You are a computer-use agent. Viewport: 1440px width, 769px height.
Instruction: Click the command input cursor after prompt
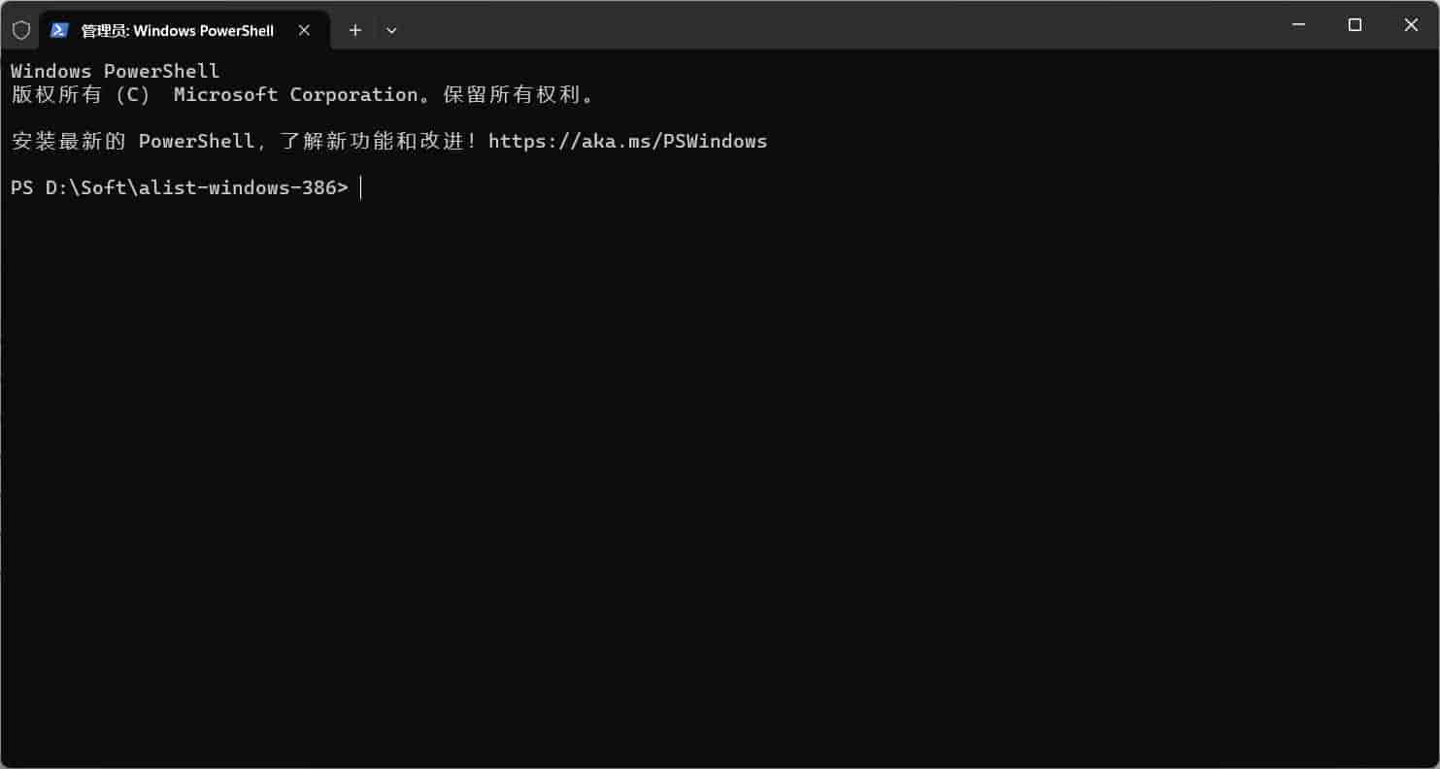pyautogui.click(x=361, y=188)
